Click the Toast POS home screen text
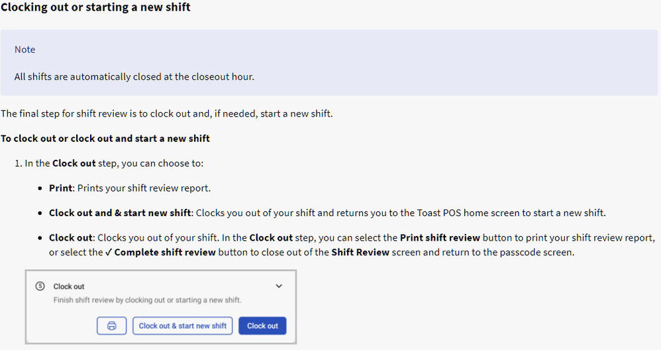The width and height of the screenshot is (661, 350). tap(464, 213)
